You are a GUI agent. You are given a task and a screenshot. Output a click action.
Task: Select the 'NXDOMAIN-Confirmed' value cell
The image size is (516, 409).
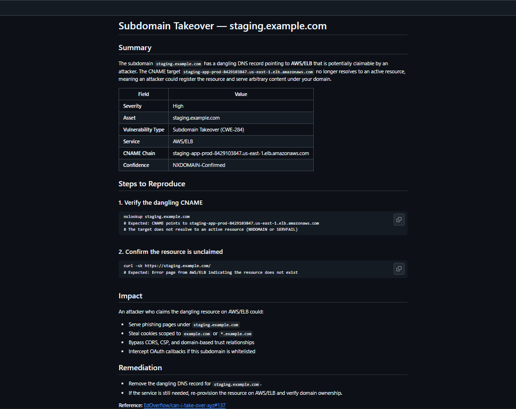click(241, 165)
